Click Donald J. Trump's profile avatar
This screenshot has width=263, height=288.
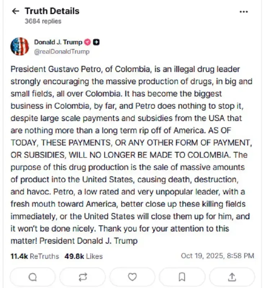tap(20, 46)
